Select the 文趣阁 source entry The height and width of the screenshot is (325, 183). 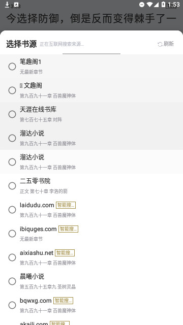tap(91, 90)
